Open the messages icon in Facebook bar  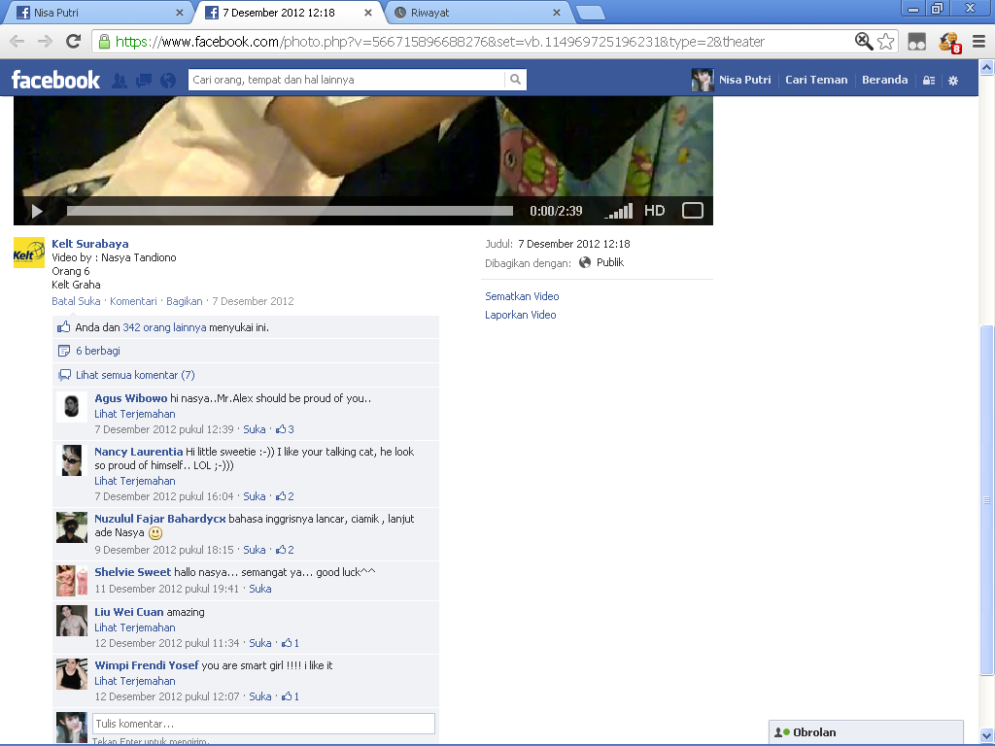[x=144, y=80]
